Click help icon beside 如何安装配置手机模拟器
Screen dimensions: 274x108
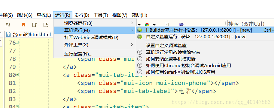click(x=140, y=59)
